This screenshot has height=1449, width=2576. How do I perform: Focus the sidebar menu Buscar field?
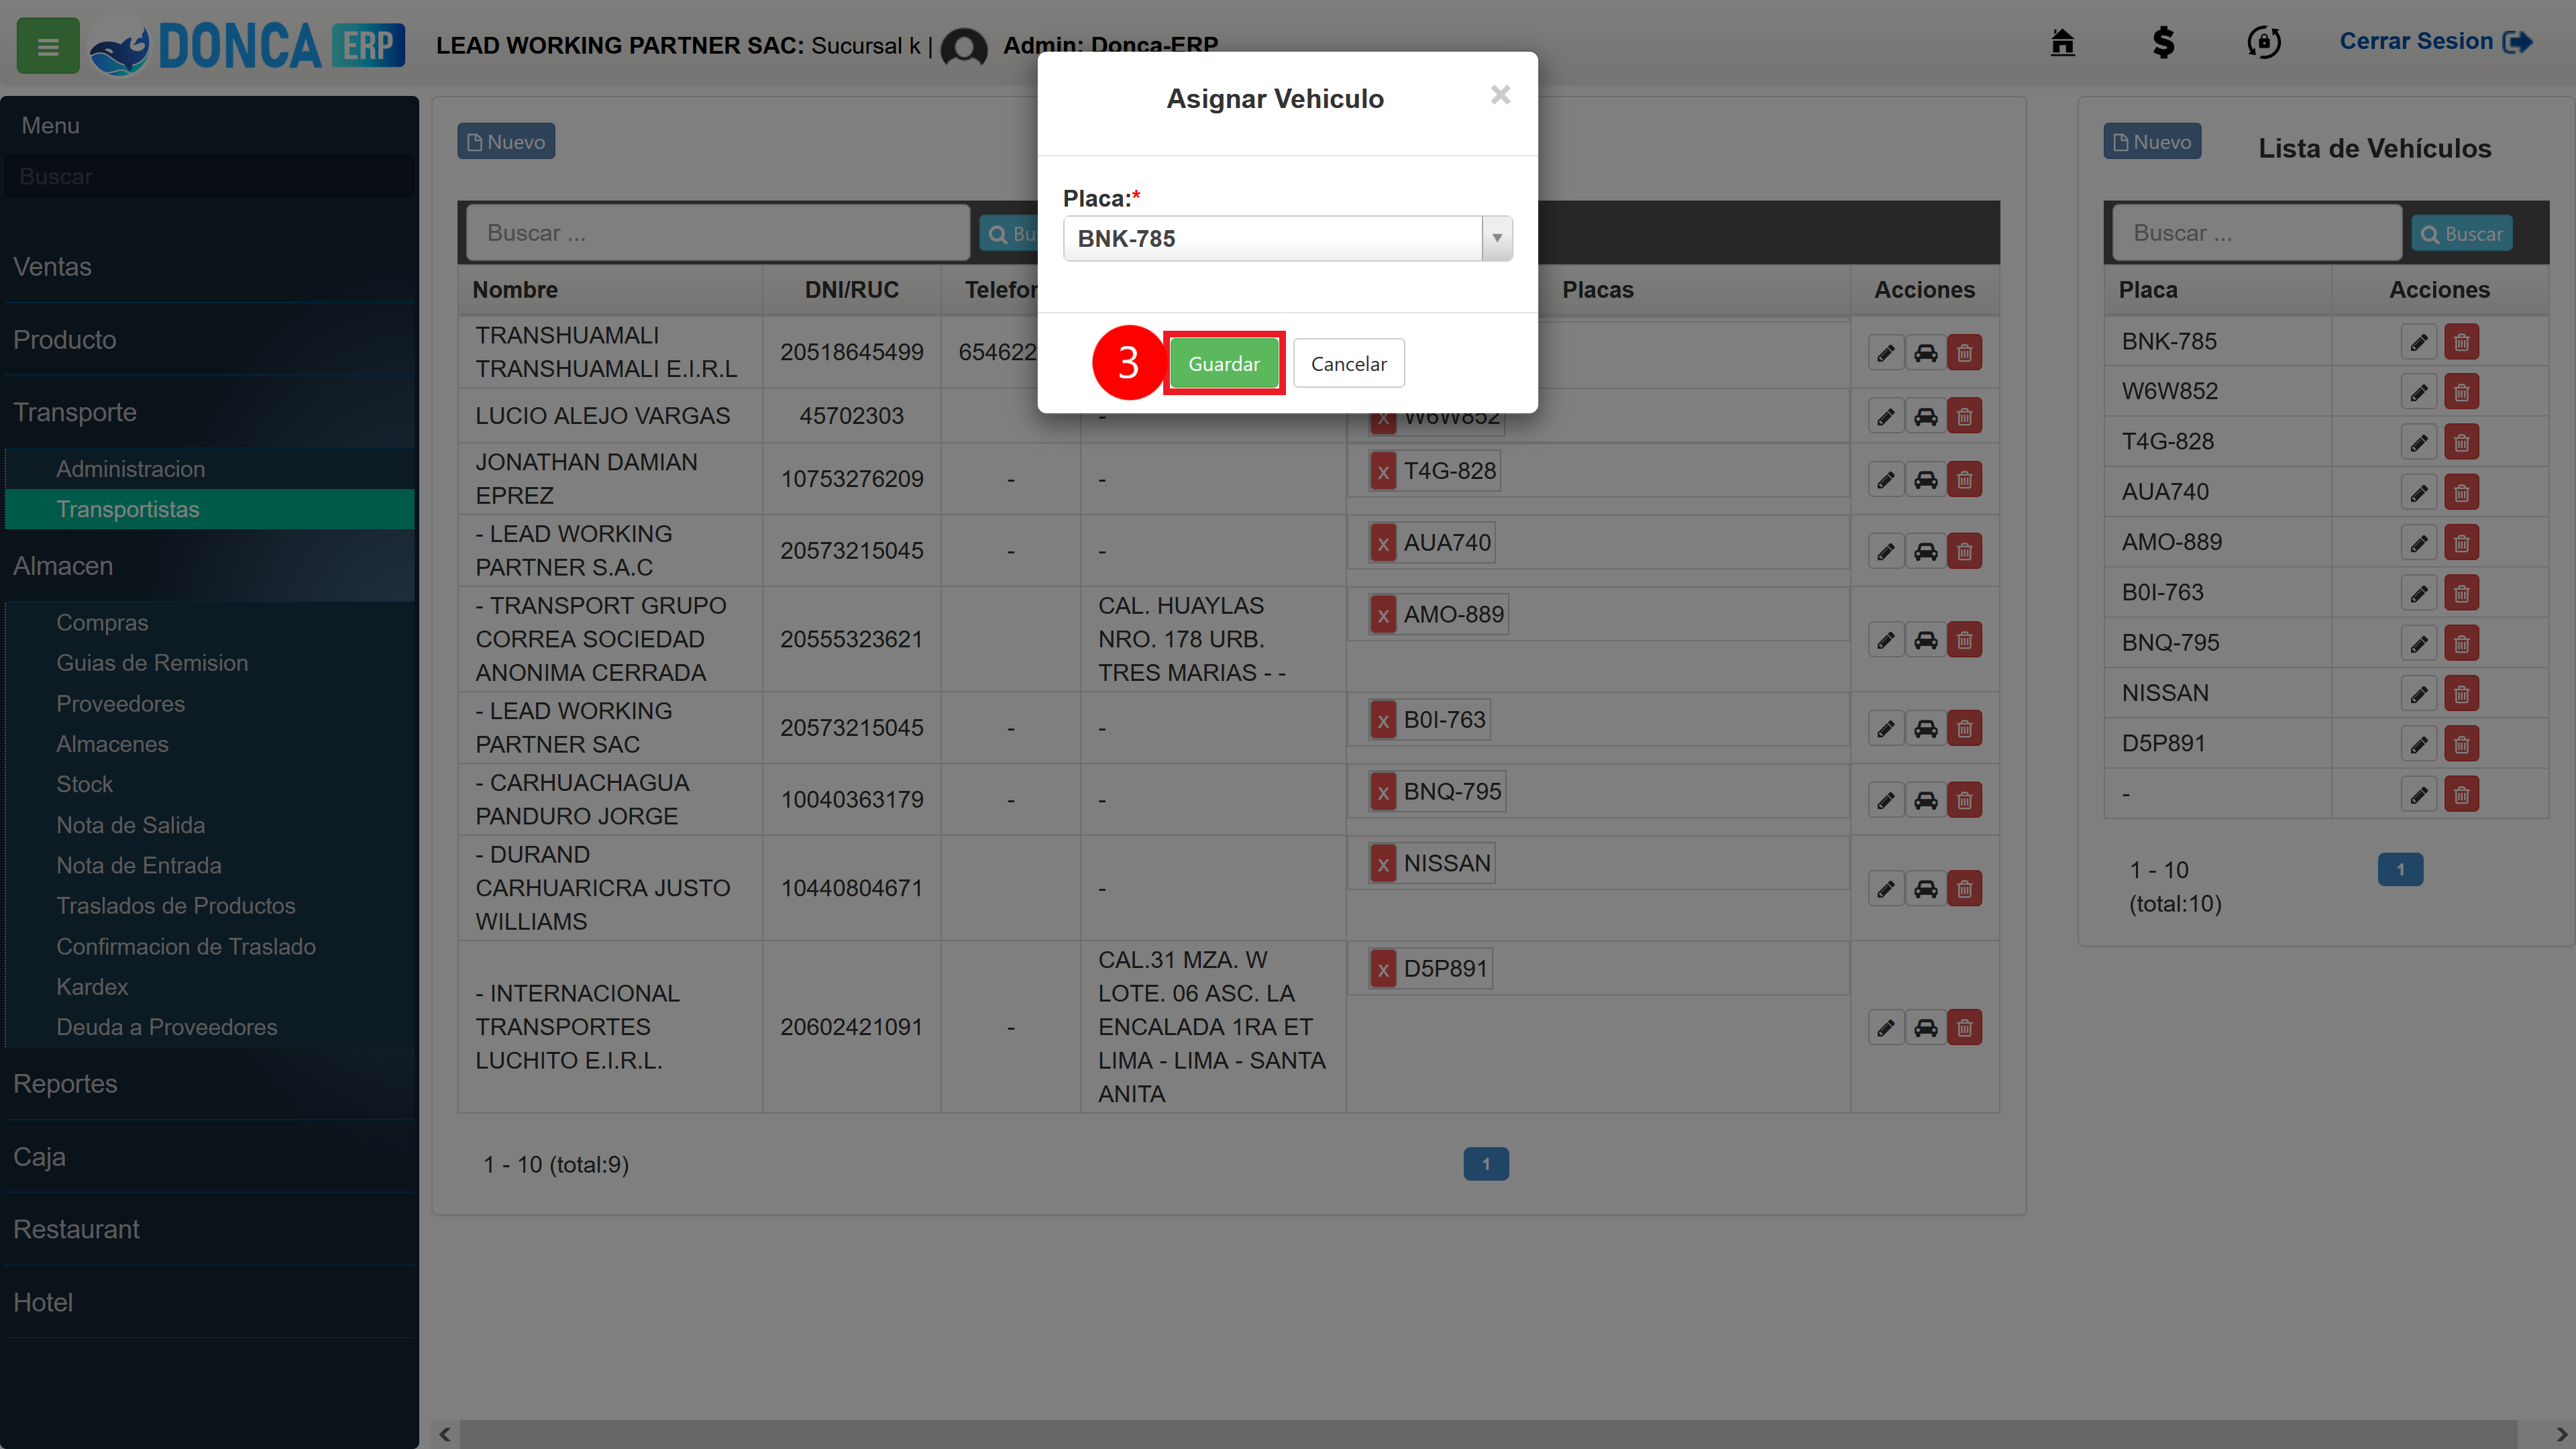pyautogui.click(x=209, y=176)
